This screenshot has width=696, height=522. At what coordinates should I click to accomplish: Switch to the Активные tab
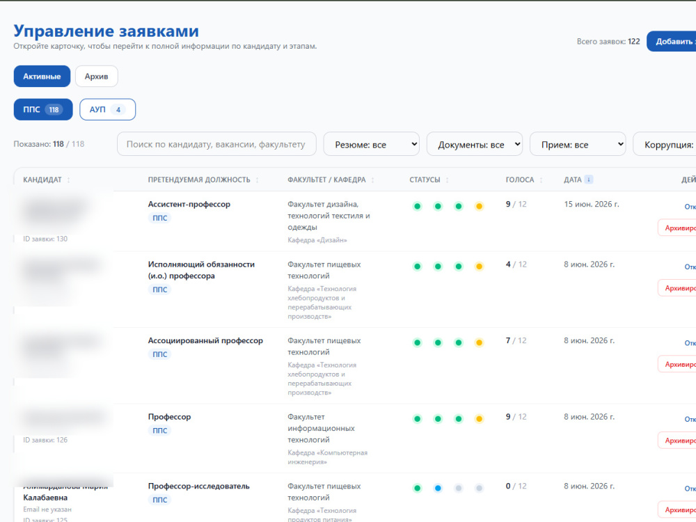42,77
